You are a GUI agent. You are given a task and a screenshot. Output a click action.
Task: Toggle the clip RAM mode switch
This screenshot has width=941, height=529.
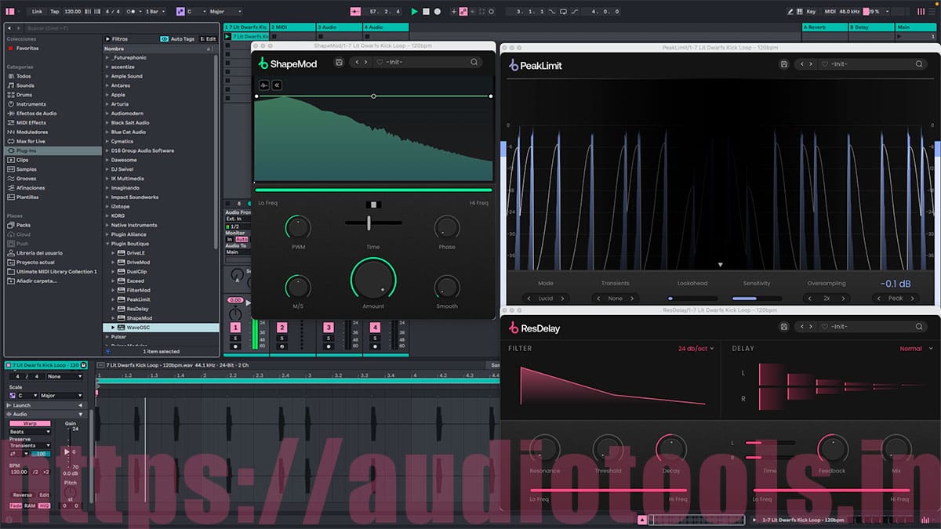pos(29,505)
